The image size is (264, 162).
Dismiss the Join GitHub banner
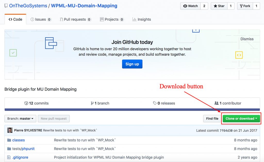(x=247, y=39)
